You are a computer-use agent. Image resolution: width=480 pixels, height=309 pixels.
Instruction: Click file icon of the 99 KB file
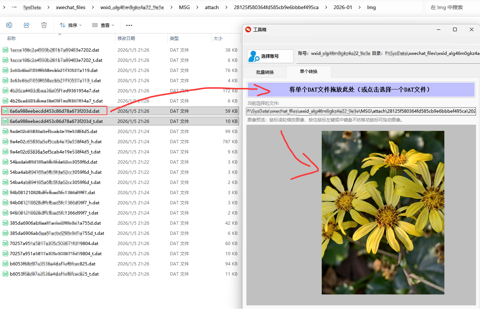tap(5, 131)
